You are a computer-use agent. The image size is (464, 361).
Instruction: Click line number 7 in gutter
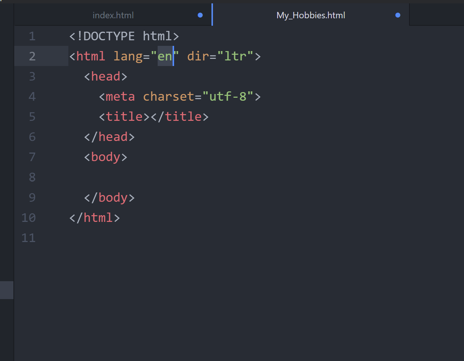pos(32,157)
